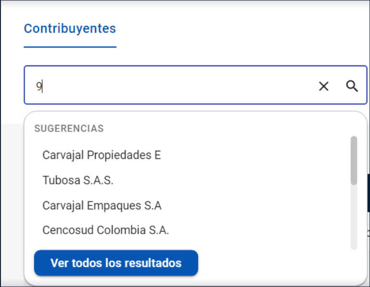Screen dimensions: 370x287
Task: Clear the search field with the X icon
Action: (323, 86)
